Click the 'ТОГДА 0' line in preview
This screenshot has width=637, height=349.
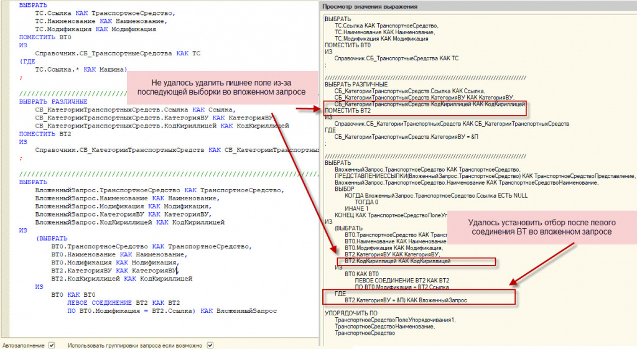click(366, 202)
